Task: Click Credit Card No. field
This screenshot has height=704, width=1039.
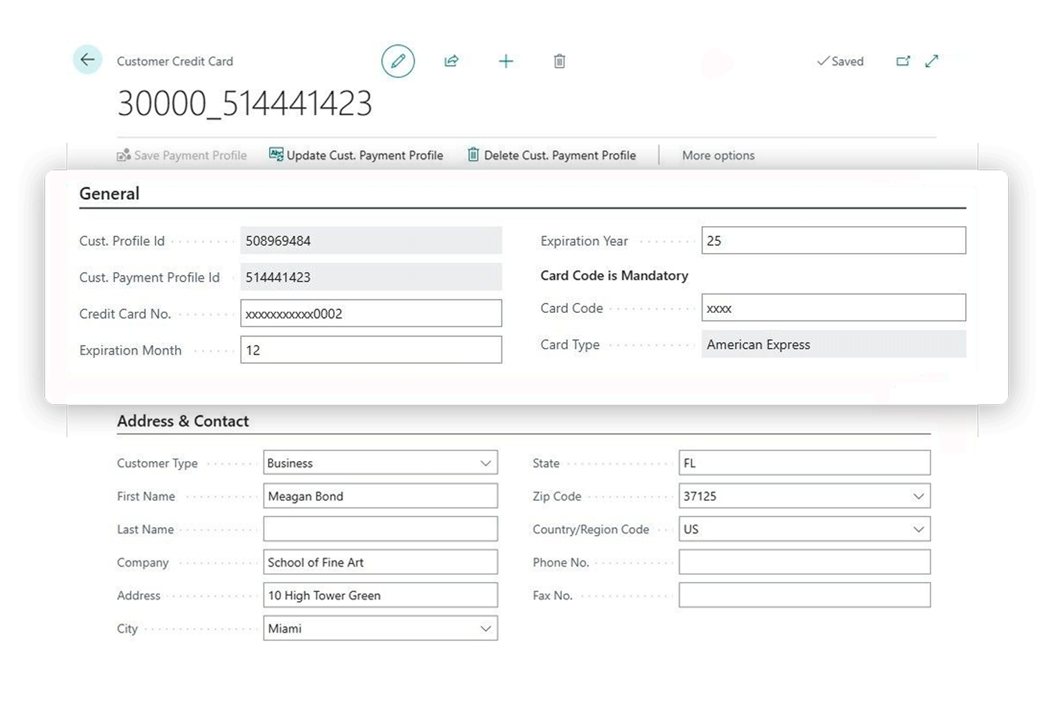Action: pyautogui.click(x=371, y=314)
